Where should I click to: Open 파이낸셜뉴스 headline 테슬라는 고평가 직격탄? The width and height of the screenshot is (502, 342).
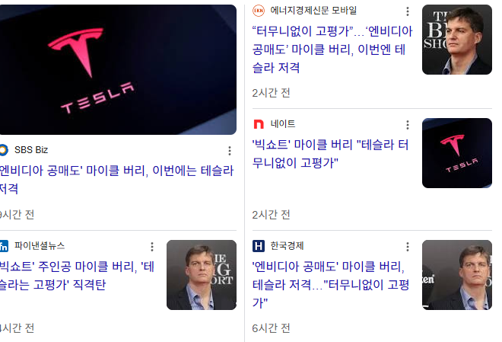[77, 275]
